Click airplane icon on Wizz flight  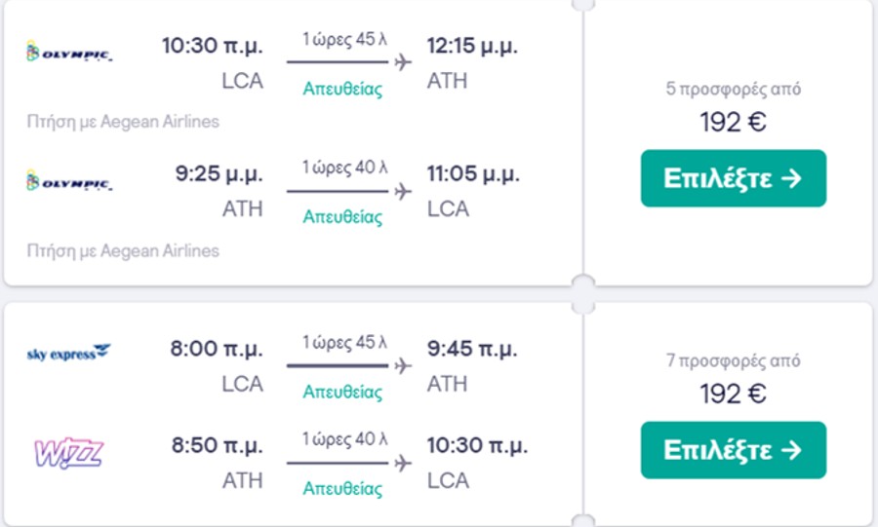coord(403,463)
